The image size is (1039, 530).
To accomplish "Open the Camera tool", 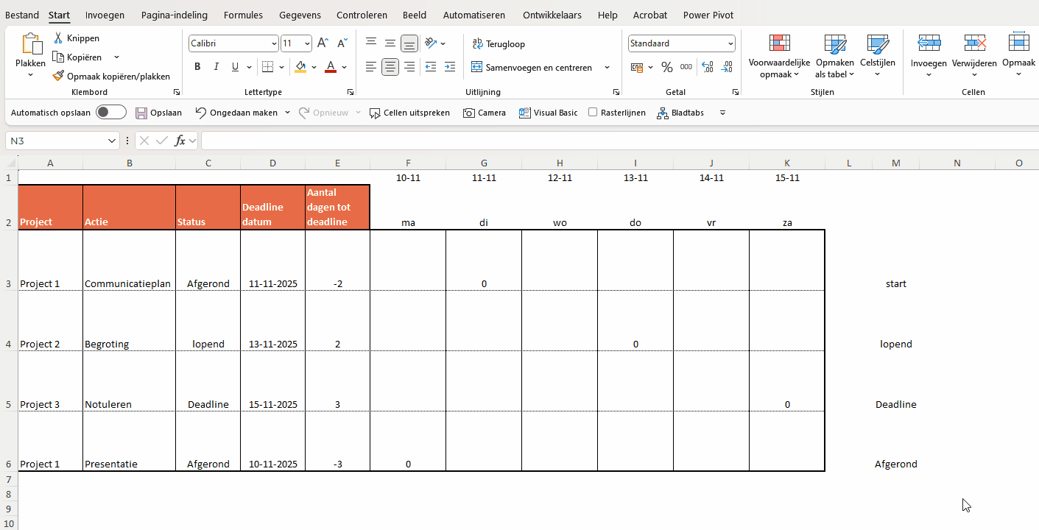I will [484, 113].
